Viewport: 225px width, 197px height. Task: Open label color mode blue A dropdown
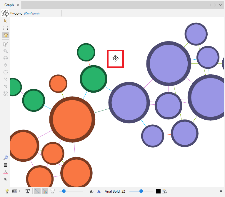(x=99, y=191)
